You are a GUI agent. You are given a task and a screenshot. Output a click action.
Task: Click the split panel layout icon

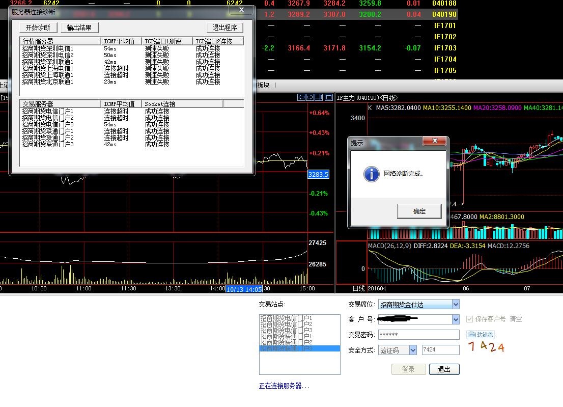click(x=319, y=97)
